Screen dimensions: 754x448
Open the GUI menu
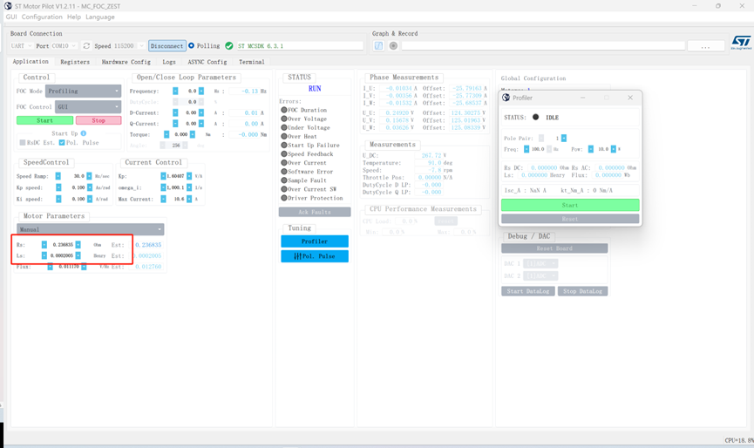click(x=11, y=17)
